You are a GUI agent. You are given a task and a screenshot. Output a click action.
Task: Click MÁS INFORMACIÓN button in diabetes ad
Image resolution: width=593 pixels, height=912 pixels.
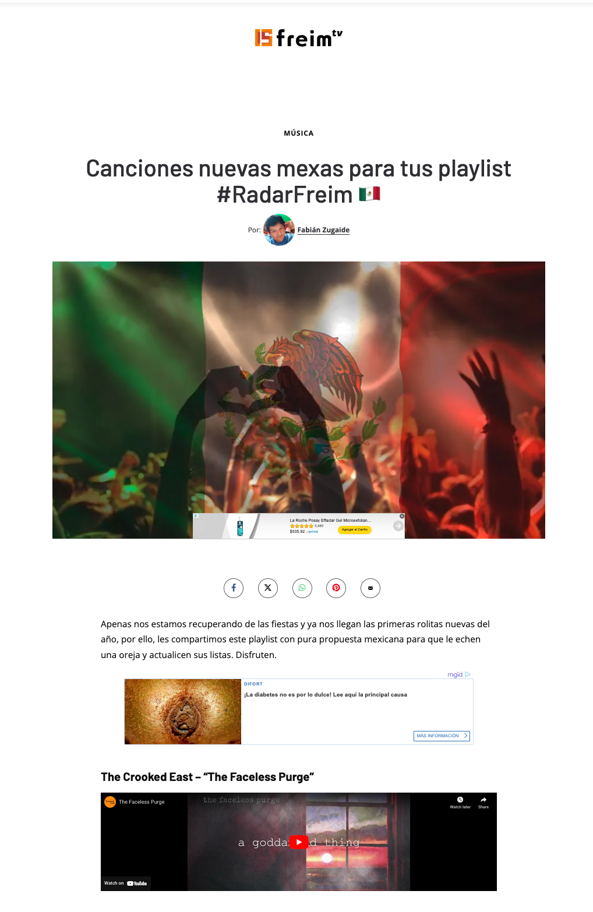(442, 736)
